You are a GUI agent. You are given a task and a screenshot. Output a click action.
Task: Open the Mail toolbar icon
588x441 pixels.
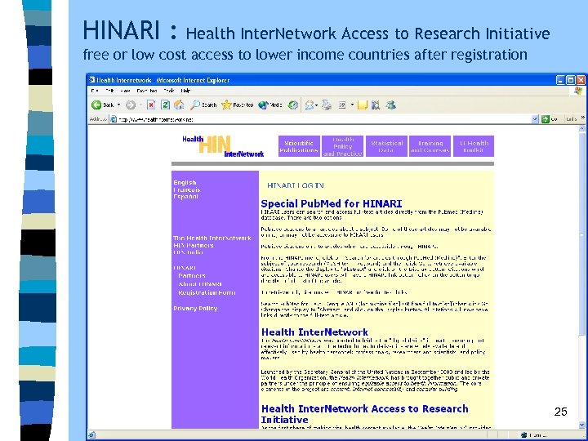coord(309,105)
